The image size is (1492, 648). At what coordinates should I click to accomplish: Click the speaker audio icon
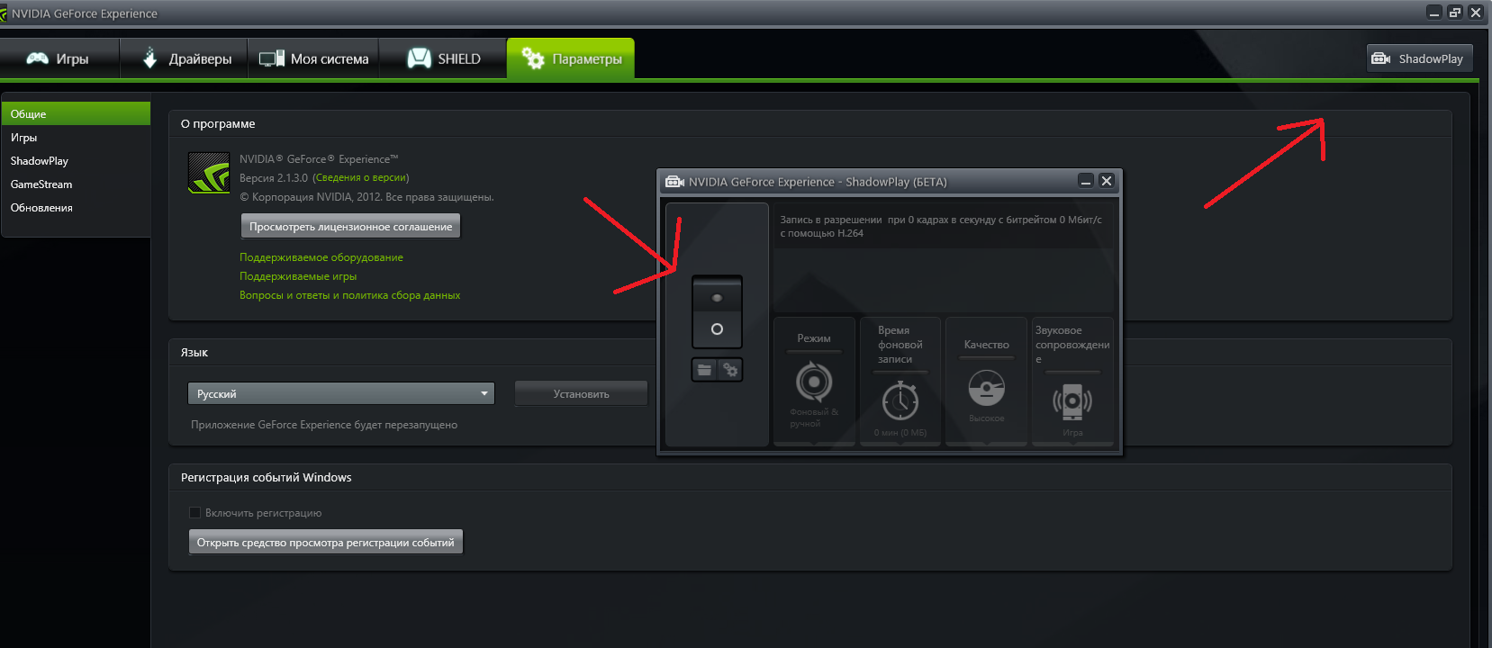(x=1072, y=401)
